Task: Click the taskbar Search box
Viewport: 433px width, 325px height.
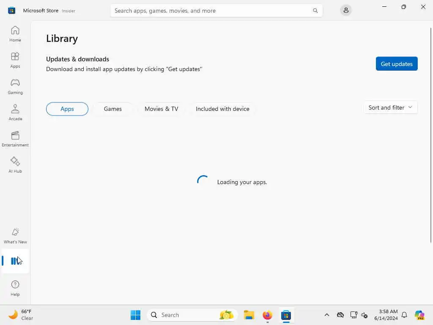Action: pos(192,315)
